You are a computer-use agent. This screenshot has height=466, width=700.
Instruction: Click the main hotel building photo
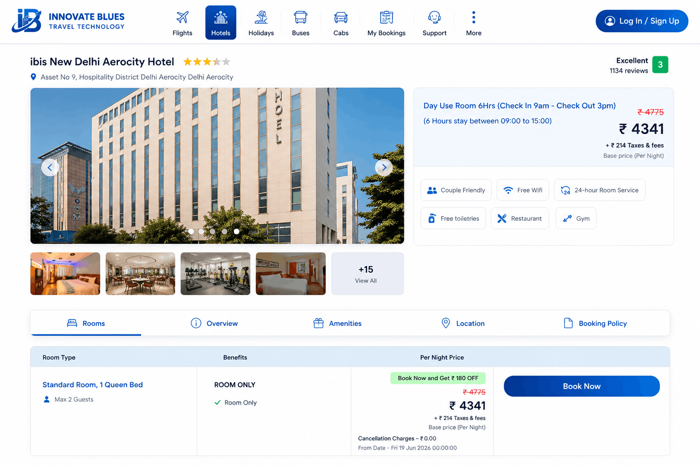pos(217,166)
